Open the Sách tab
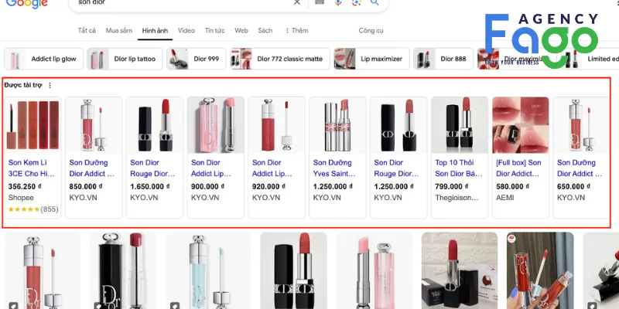 tap(265, 30)
